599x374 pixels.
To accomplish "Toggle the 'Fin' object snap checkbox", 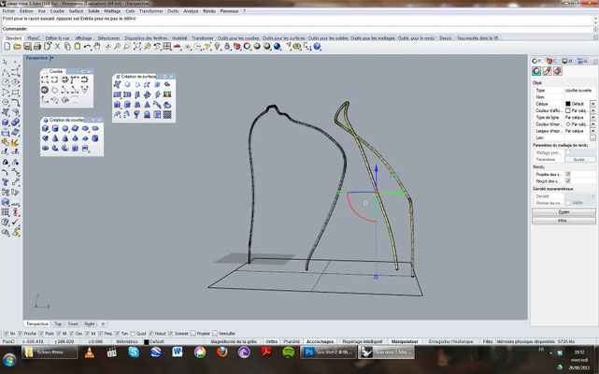I will point(5,332).
